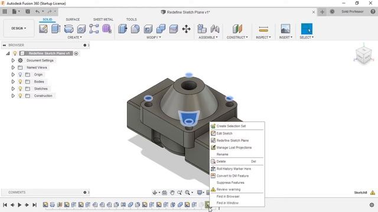Expand the Bodies node
Screen dimensions: 378x212
[x=13, y=82]
